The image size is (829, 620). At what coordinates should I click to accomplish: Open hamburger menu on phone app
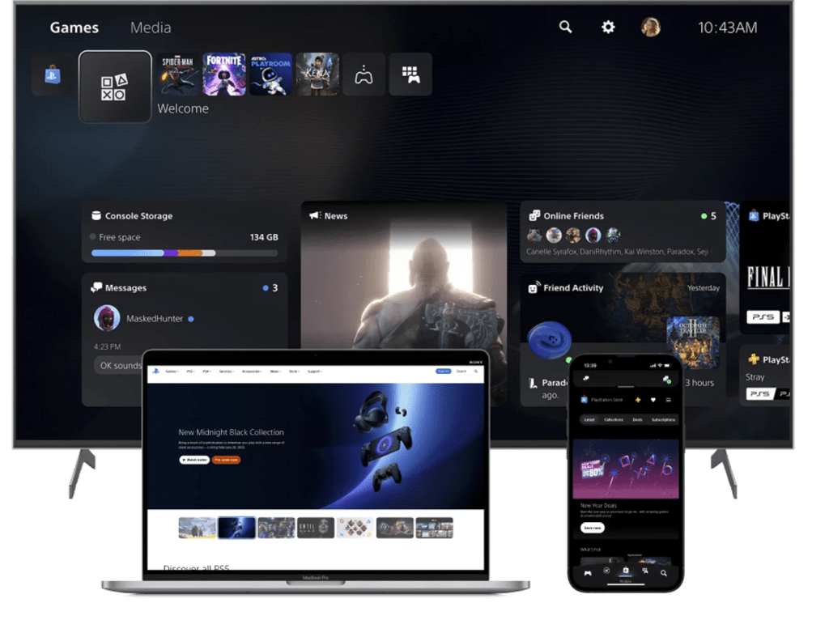pos(668,400)
